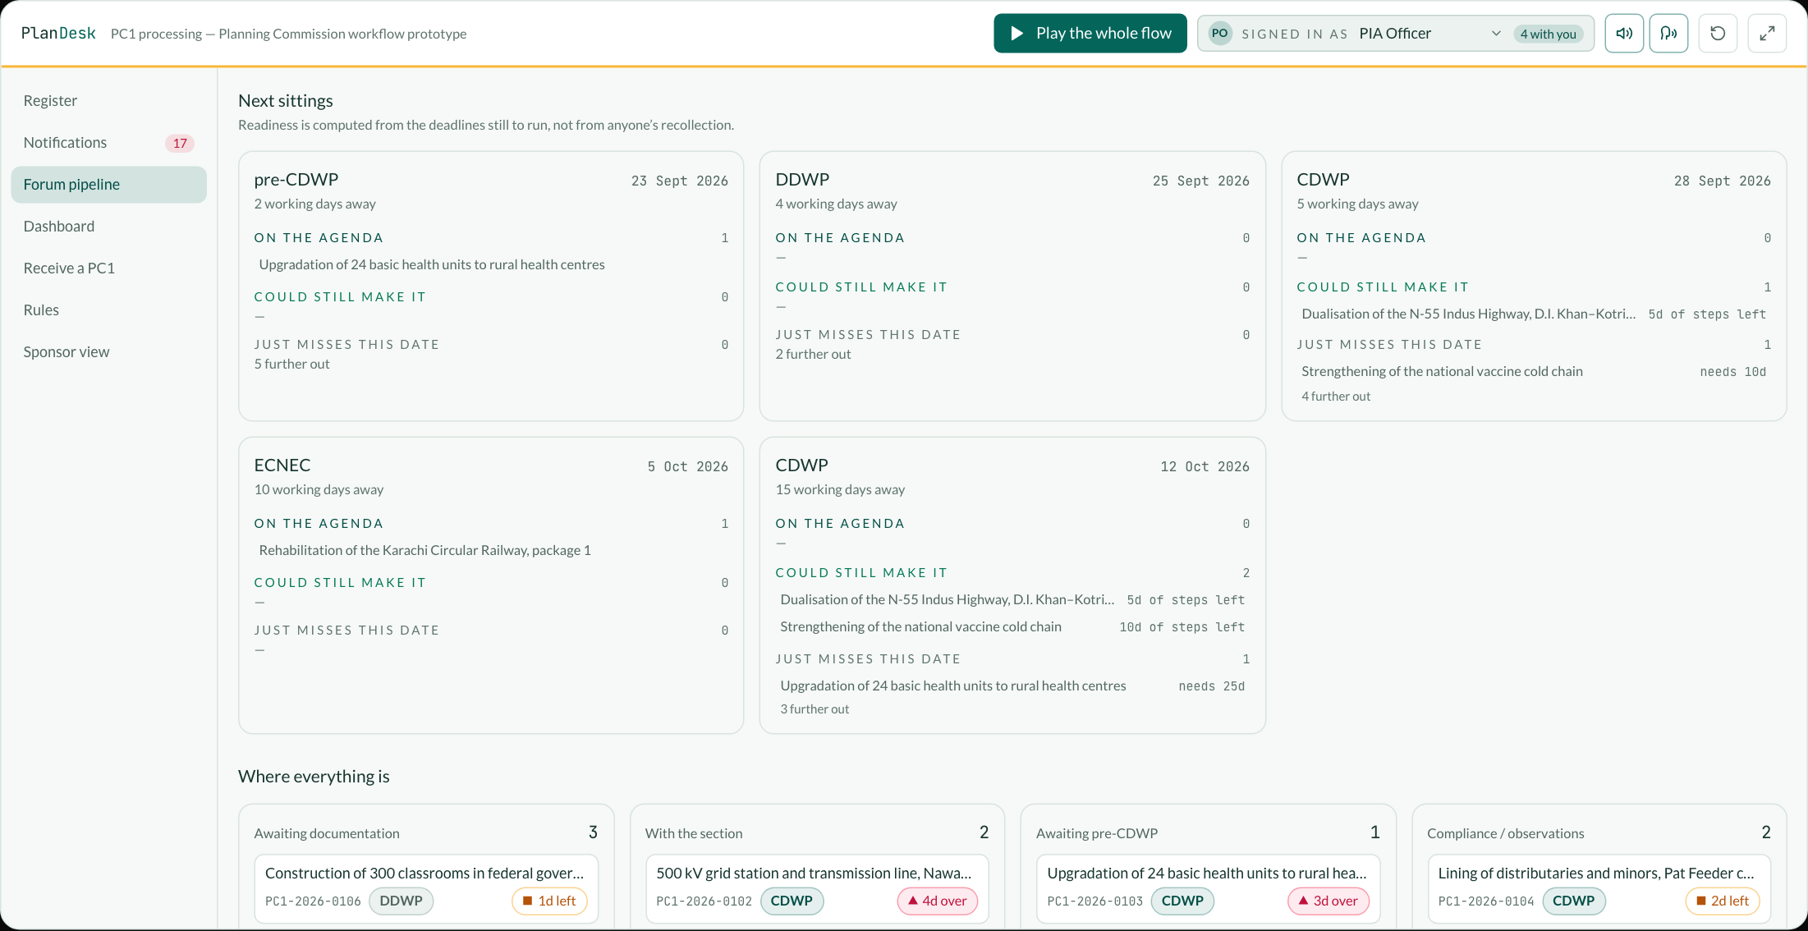Viewport: 1808px width, 931px height.
Task: Select the Forum pipeline menu item
Action: coord(109,185)
